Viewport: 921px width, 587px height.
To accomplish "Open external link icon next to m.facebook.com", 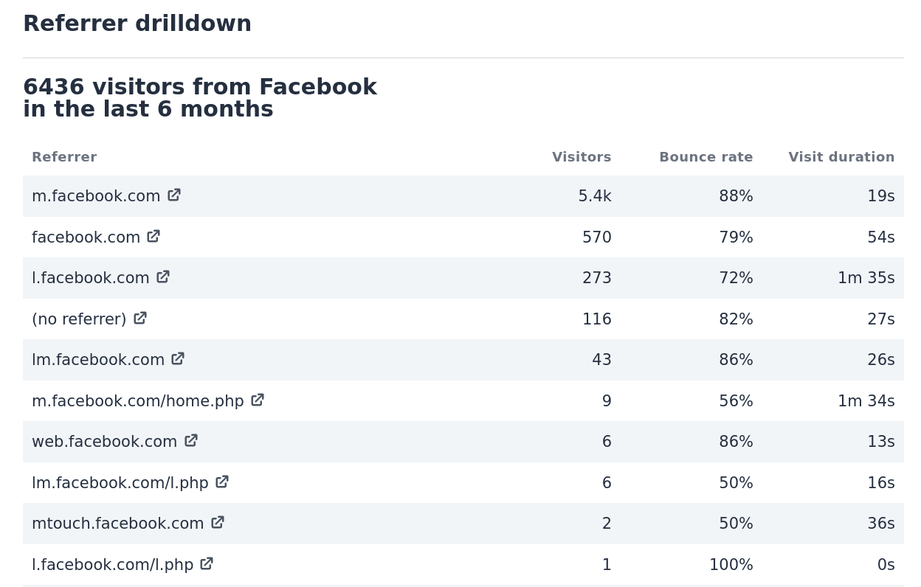I will coord(173,195).
